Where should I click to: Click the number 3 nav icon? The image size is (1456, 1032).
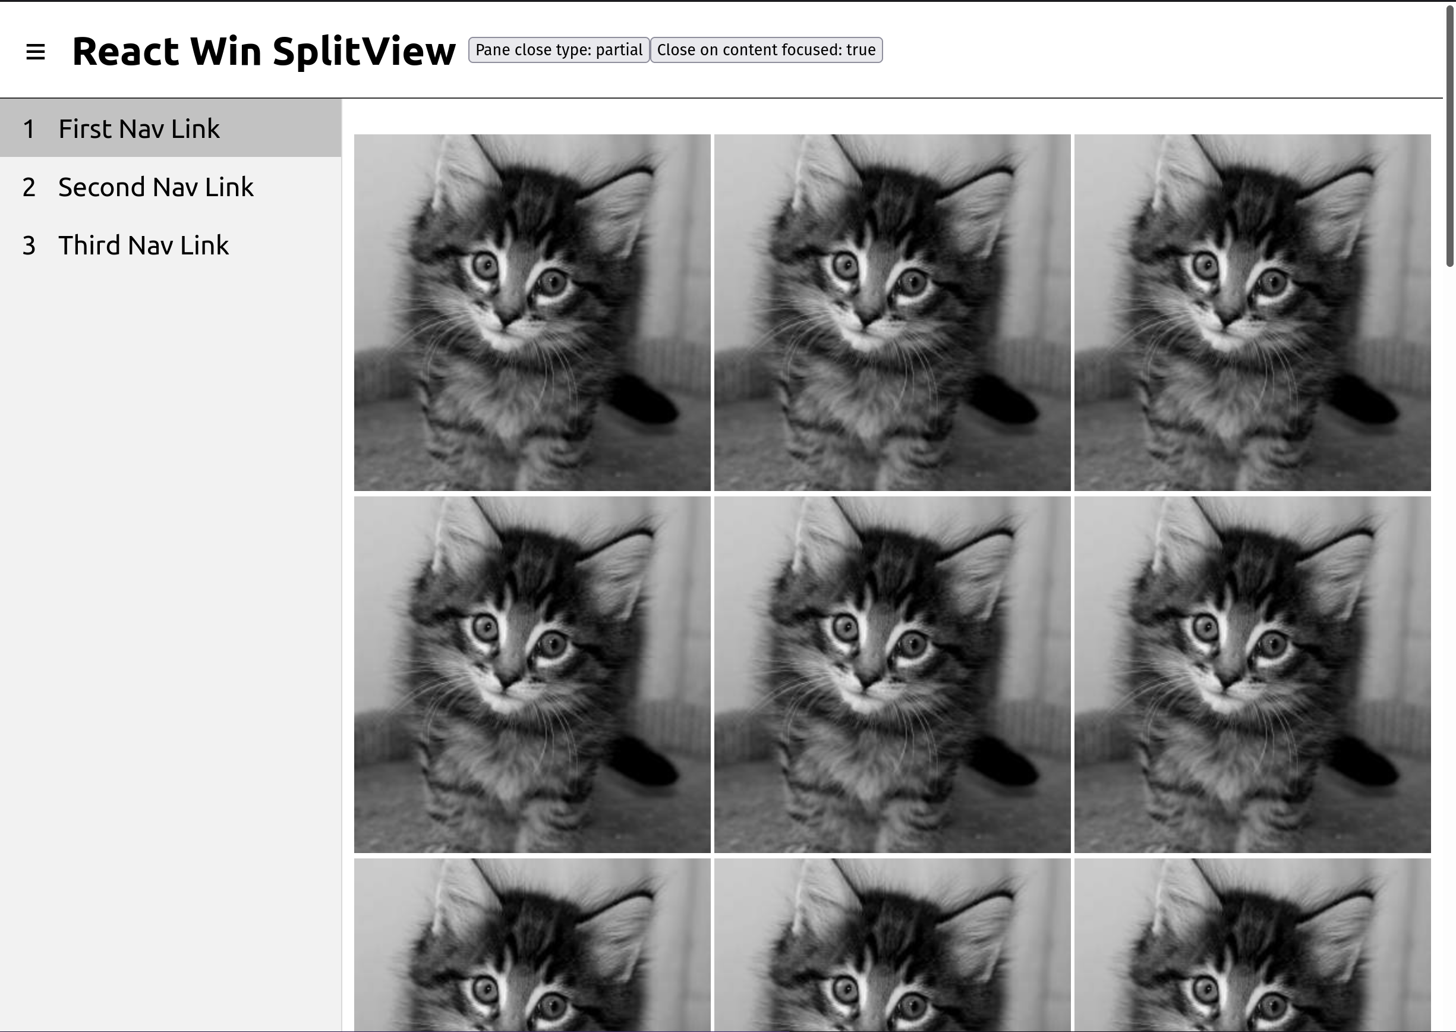pyautogui.click(x=29, y=246)
